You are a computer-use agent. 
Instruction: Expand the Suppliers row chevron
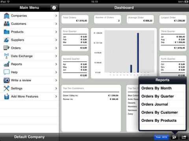coord(56,40)
